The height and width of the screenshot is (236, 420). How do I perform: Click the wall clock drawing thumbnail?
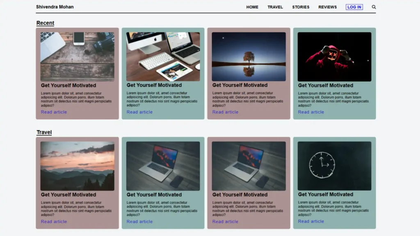pyautogui.click(x=335, y=165)
